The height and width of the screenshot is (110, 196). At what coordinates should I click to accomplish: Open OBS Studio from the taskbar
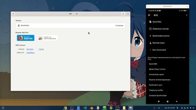[x=118, y=108]
